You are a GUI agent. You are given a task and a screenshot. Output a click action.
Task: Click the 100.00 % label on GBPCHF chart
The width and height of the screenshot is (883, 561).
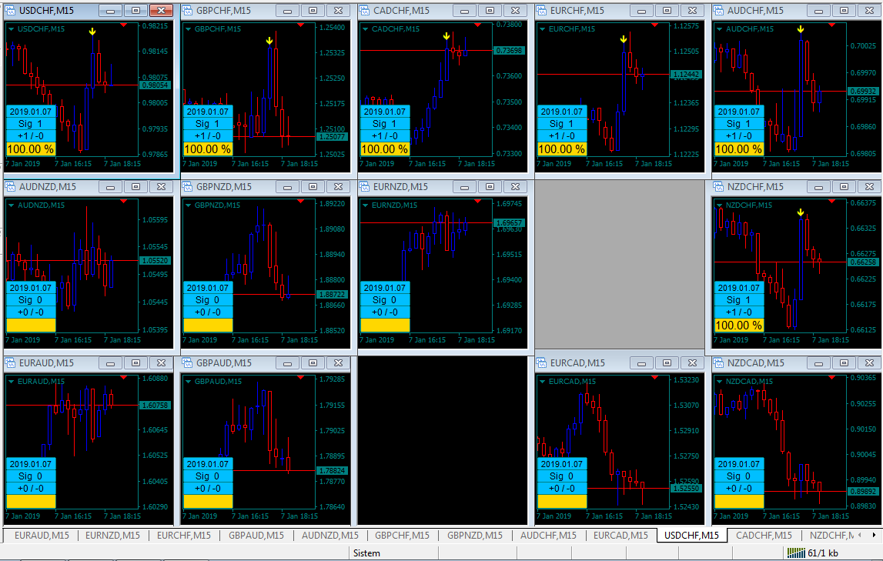[208, 149]
